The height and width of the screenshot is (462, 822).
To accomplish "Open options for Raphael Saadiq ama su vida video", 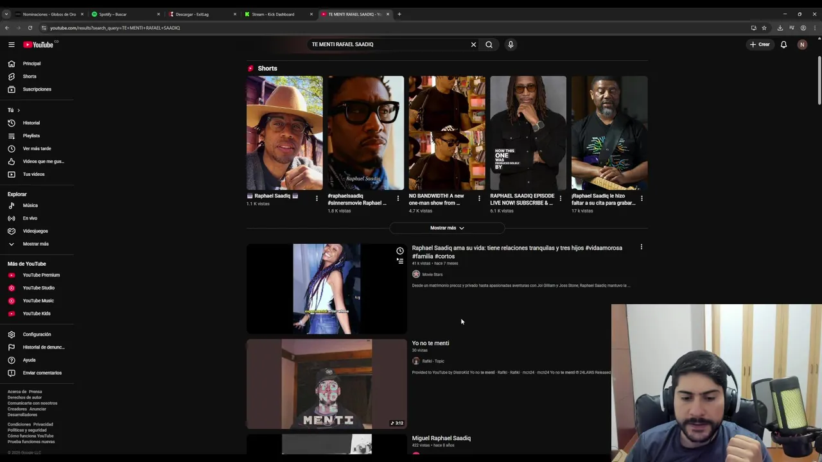I will pyautogui.click(x=641, y=247).
